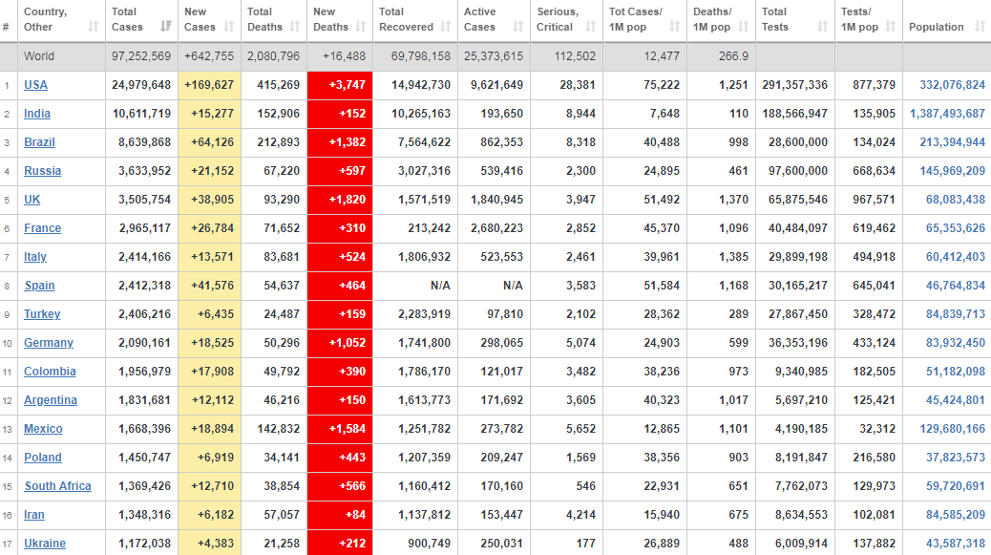Image resolution: width=991 pixels, height=555 pixels.
Task: Open the USA country link
Action: (35, 85)
